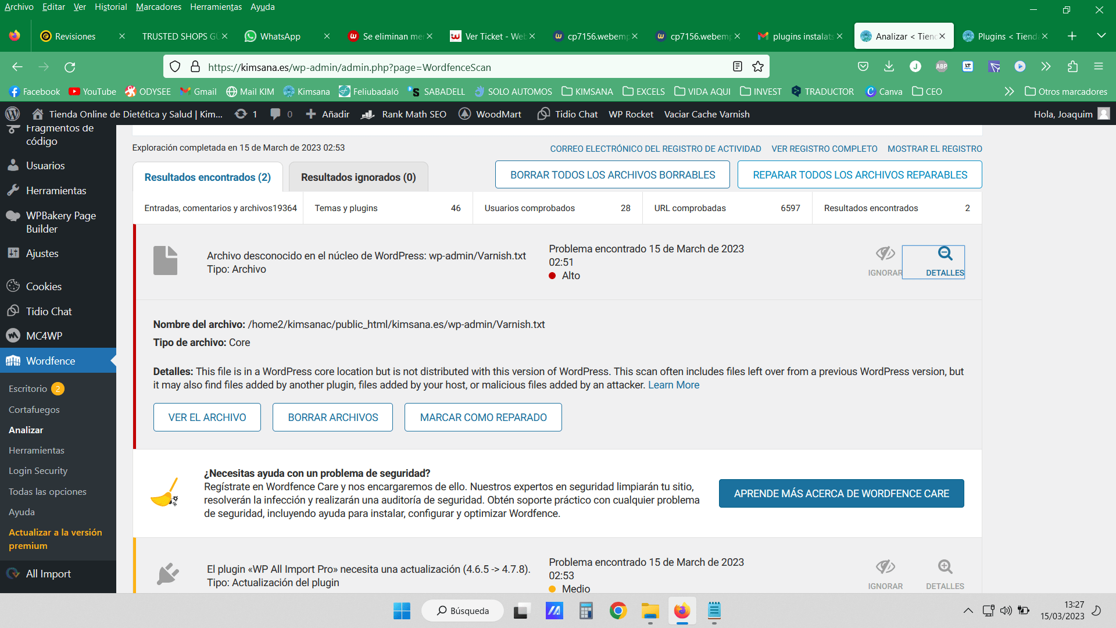Open the list all tabs dropdown arrow
This screenshot has width=1116, height=628.
pyautogui.click(x=1101, y=36)
